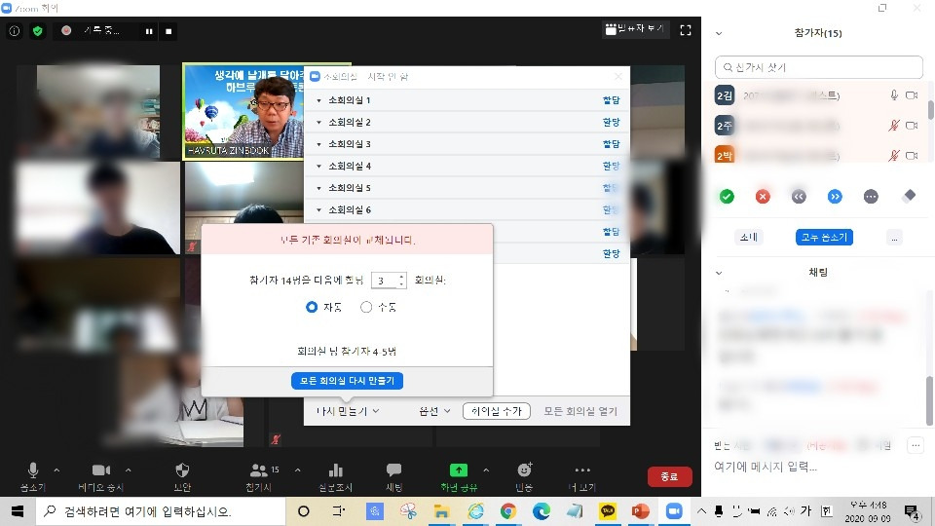Image resolution: width=935 pixels, height=526 pixels.
Task: Click gray go slower reaction
Action: pyautogui.click(x=799, y=196)
